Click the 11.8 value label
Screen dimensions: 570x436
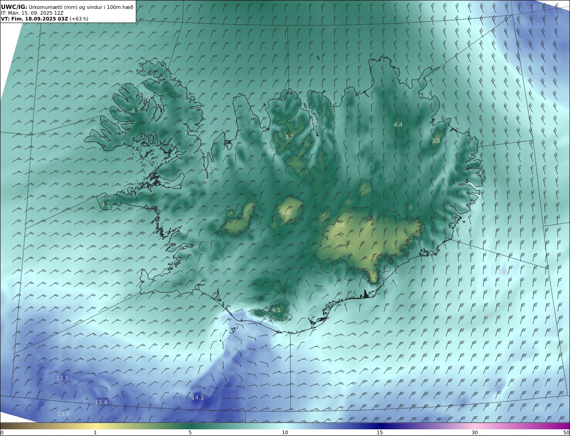click(x=64, y=414)
